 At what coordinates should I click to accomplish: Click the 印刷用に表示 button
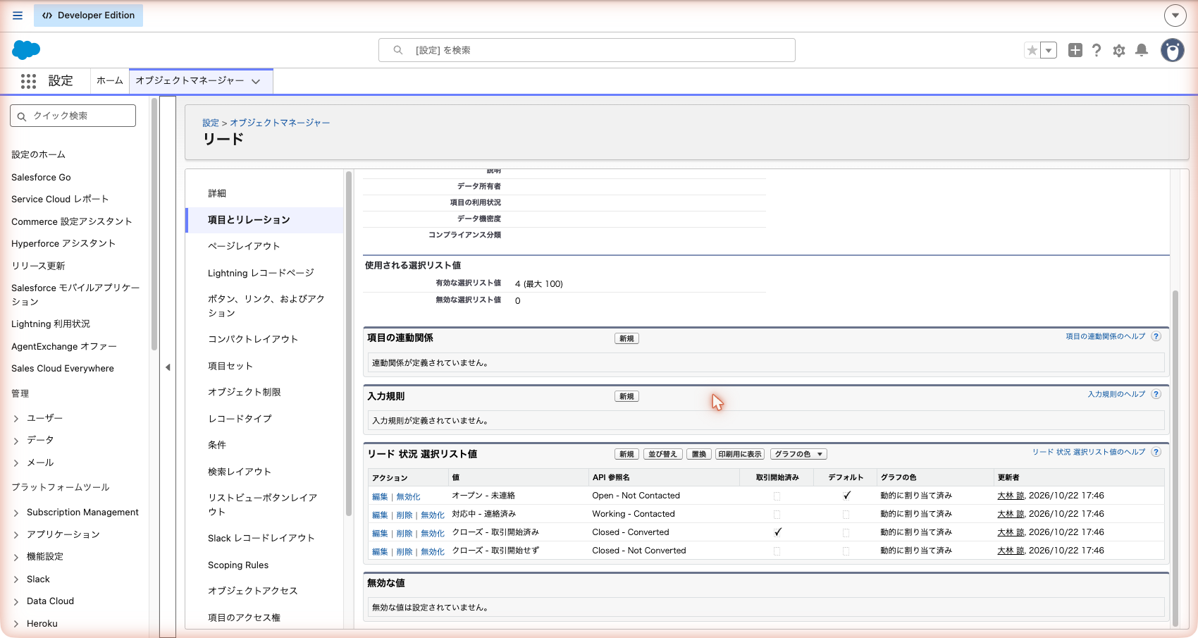740,454
